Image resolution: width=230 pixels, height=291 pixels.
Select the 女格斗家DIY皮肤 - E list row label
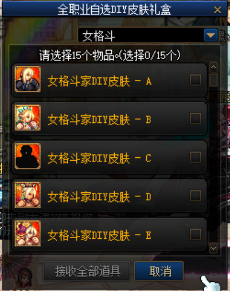pyautogui.click(x=99, y=235)
